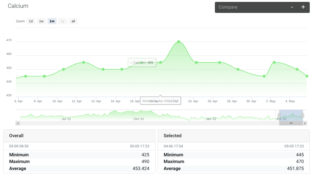Click the Overall panel heading
This screenshot has height=177, width=313.
(x=16, y=136)
